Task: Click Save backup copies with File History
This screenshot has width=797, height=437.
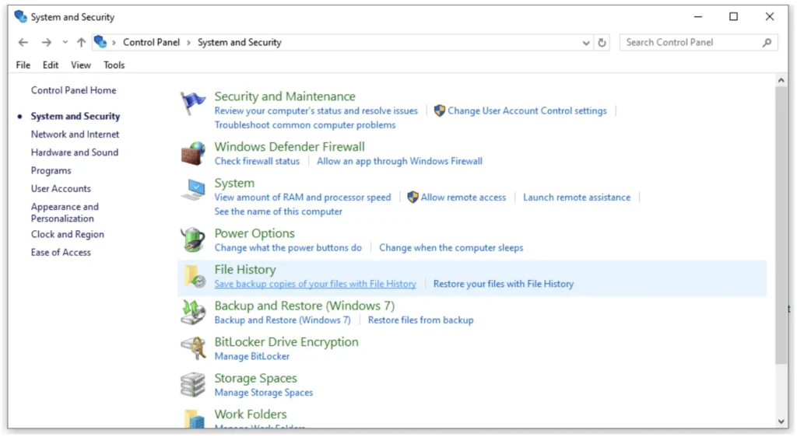Action: pyautogui.click(x=315, y=284)
